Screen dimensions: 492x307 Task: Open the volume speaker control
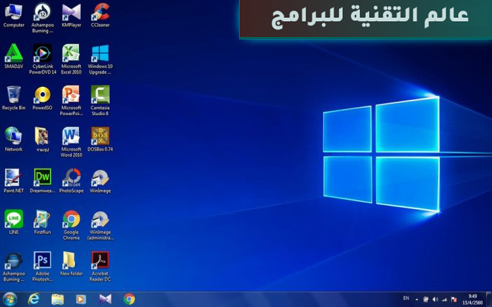tap(435, 299)
